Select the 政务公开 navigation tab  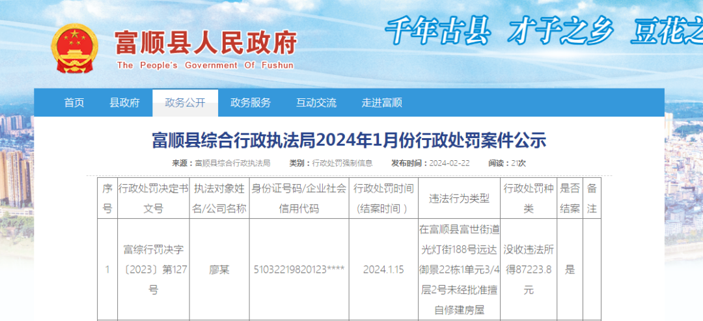coord(185,103)
